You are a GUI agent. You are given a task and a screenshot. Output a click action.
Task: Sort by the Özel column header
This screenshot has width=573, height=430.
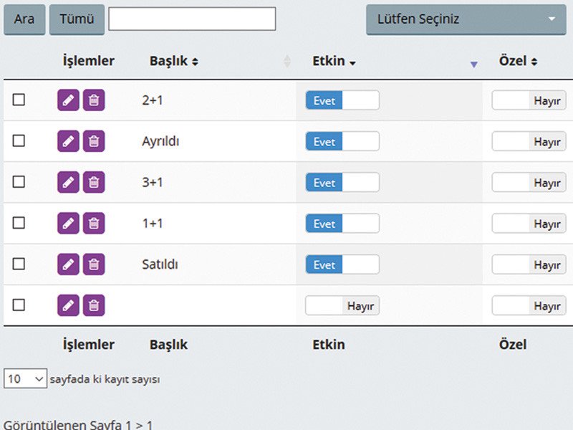click(x=518, y=62)
